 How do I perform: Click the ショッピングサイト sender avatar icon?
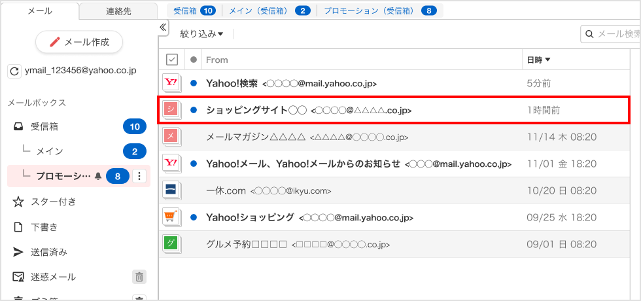(171, 110)
